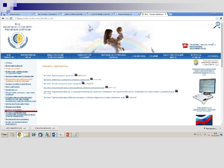This screenshot has height=168, width=224.
Task: Open Windows Explorer folder icon in taskbar
Action: pyautogui.click(x=26, y=135)
